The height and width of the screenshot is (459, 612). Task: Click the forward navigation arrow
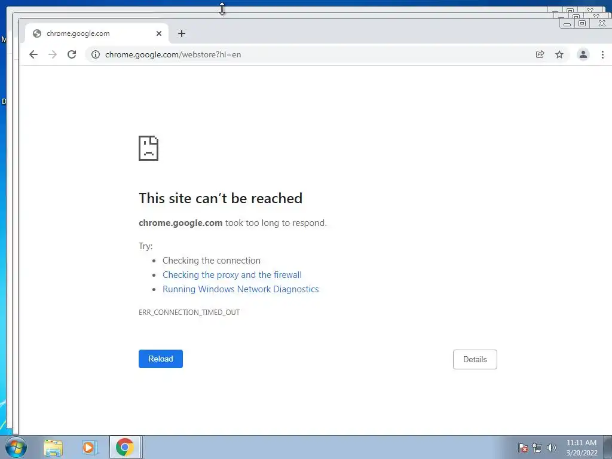point(53,54)
